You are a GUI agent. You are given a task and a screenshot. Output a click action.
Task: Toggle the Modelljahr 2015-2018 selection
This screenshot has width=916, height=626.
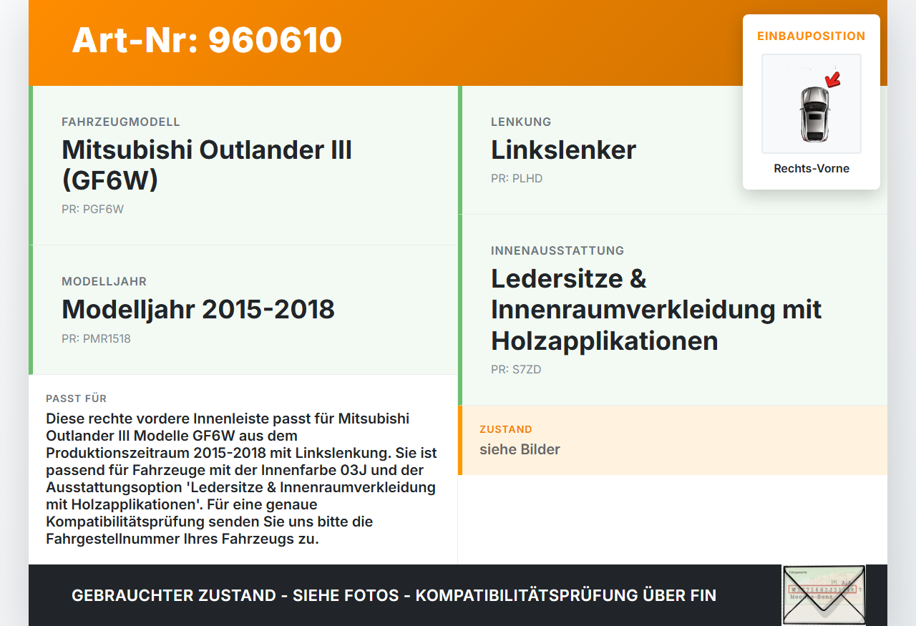pyautogui.click(x=198, y=309)
